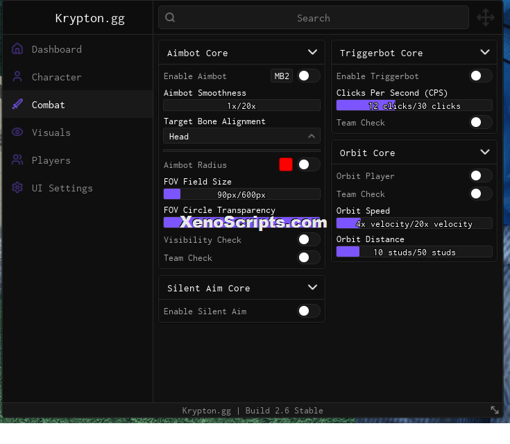Viewport: 510px width, 444px height.
Task: Turn on Visibility Check
Action: [309, 240]
